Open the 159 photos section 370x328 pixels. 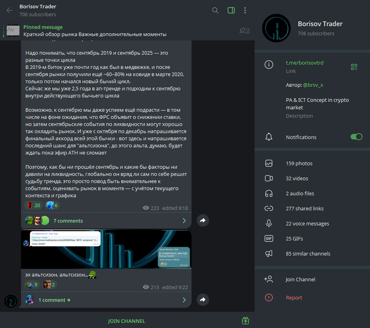pyautogui.click(x=299, y=163)
